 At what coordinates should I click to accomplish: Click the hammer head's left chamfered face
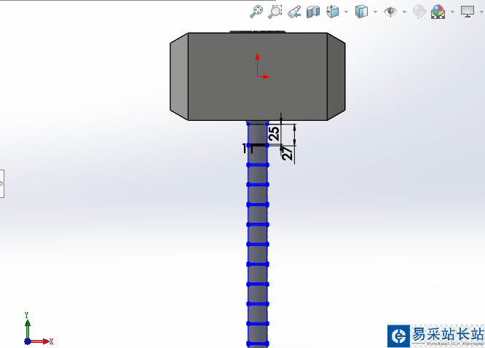[179, 76]
